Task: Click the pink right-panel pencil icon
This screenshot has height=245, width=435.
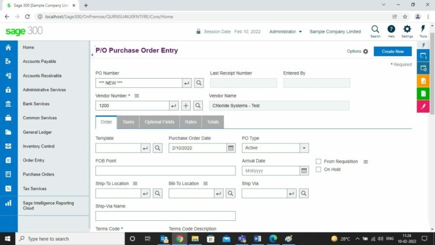Action: point(423,106)
